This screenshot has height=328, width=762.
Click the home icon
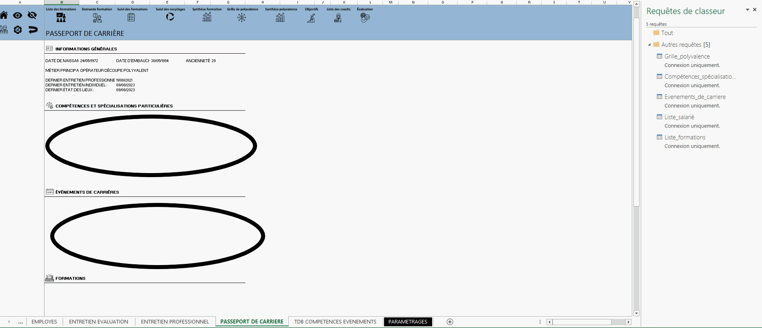coord(4,15)
